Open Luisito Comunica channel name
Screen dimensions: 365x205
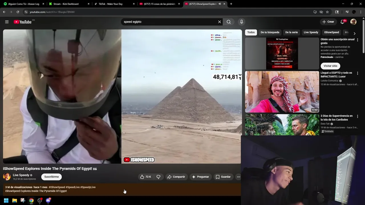pos(329,81)
